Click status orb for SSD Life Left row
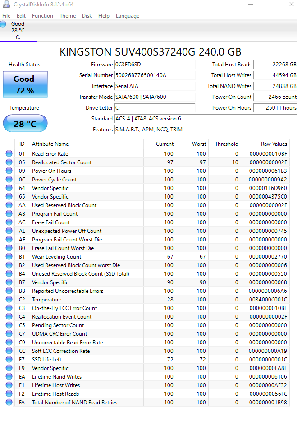The height and width of the screenshot is (426, 297). coord(9,359)
